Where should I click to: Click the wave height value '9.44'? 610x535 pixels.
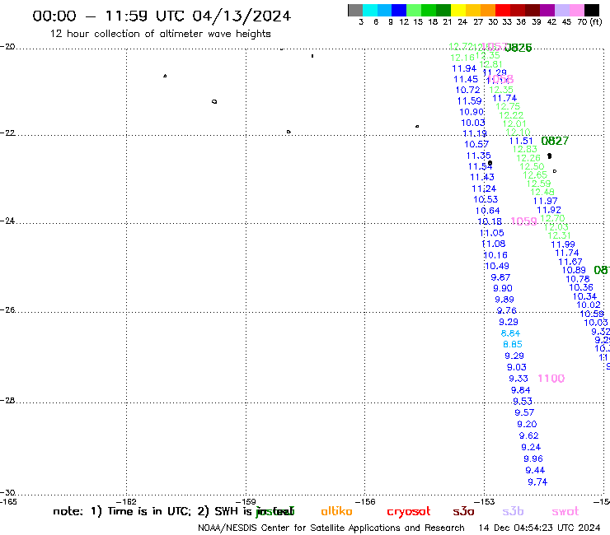click(x=535, y=471)
